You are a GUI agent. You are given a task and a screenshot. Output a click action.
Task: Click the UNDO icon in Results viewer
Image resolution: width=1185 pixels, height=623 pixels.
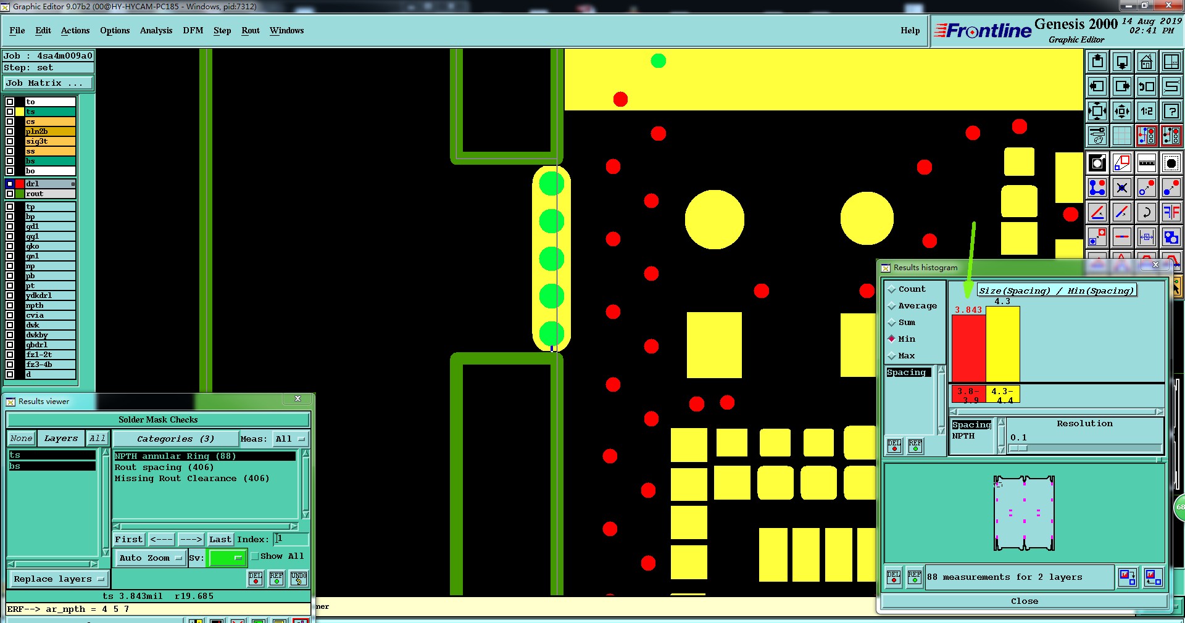coord(299,578)
